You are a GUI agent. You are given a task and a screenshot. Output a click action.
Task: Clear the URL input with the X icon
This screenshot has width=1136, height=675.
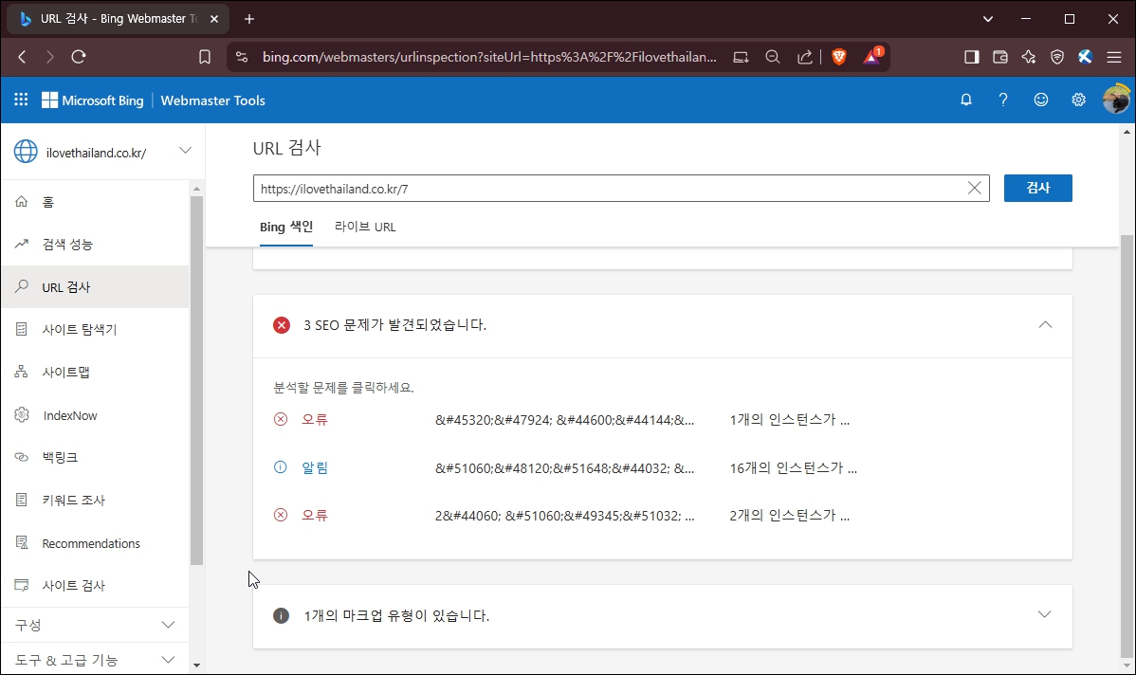(973, 188)
